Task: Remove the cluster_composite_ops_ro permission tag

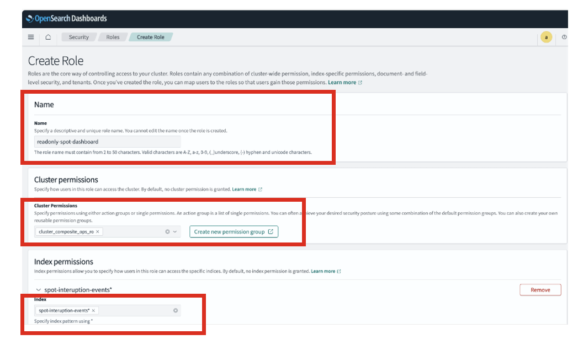Action: tap(98, 232)
